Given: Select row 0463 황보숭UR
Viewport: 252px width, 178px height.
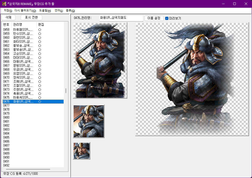Looking at the screenshot, I should click(x=33, y=49).
